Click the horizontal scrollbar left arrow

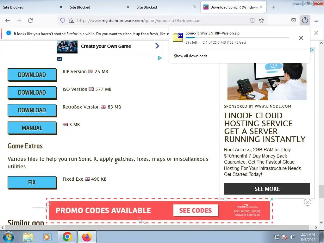[3, 227]
